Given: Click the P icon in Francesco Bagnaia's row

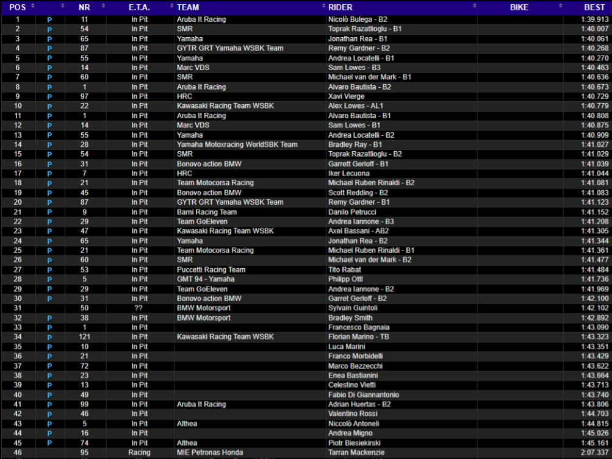Looking at the screenshot, I should click(x=49, y=327).
